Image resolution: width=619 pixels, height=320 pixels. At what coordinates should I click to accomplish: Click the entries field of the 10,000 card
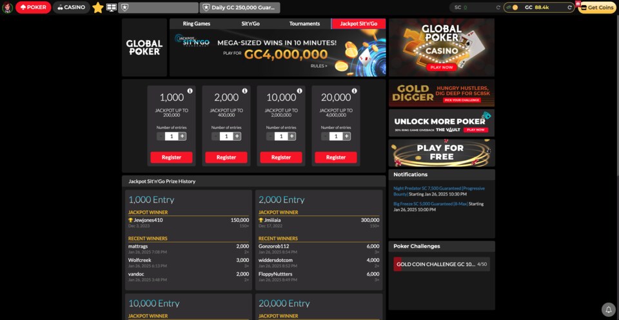(x=281, y=136)
